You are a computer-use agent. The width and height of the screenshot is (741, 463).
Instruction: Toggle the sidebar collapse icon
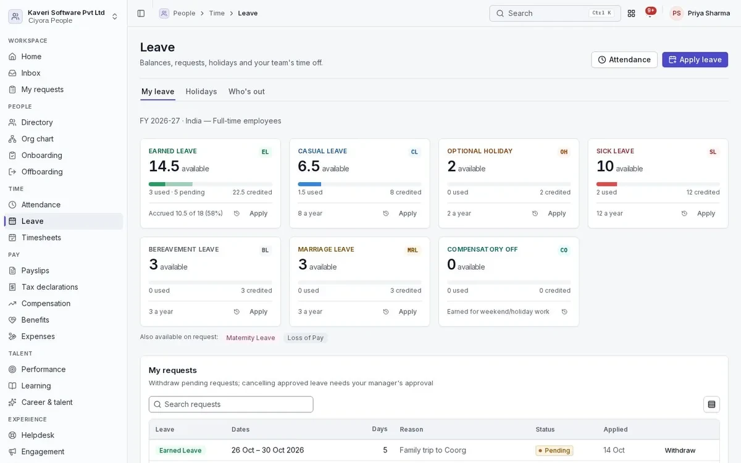tap(141, 13)
